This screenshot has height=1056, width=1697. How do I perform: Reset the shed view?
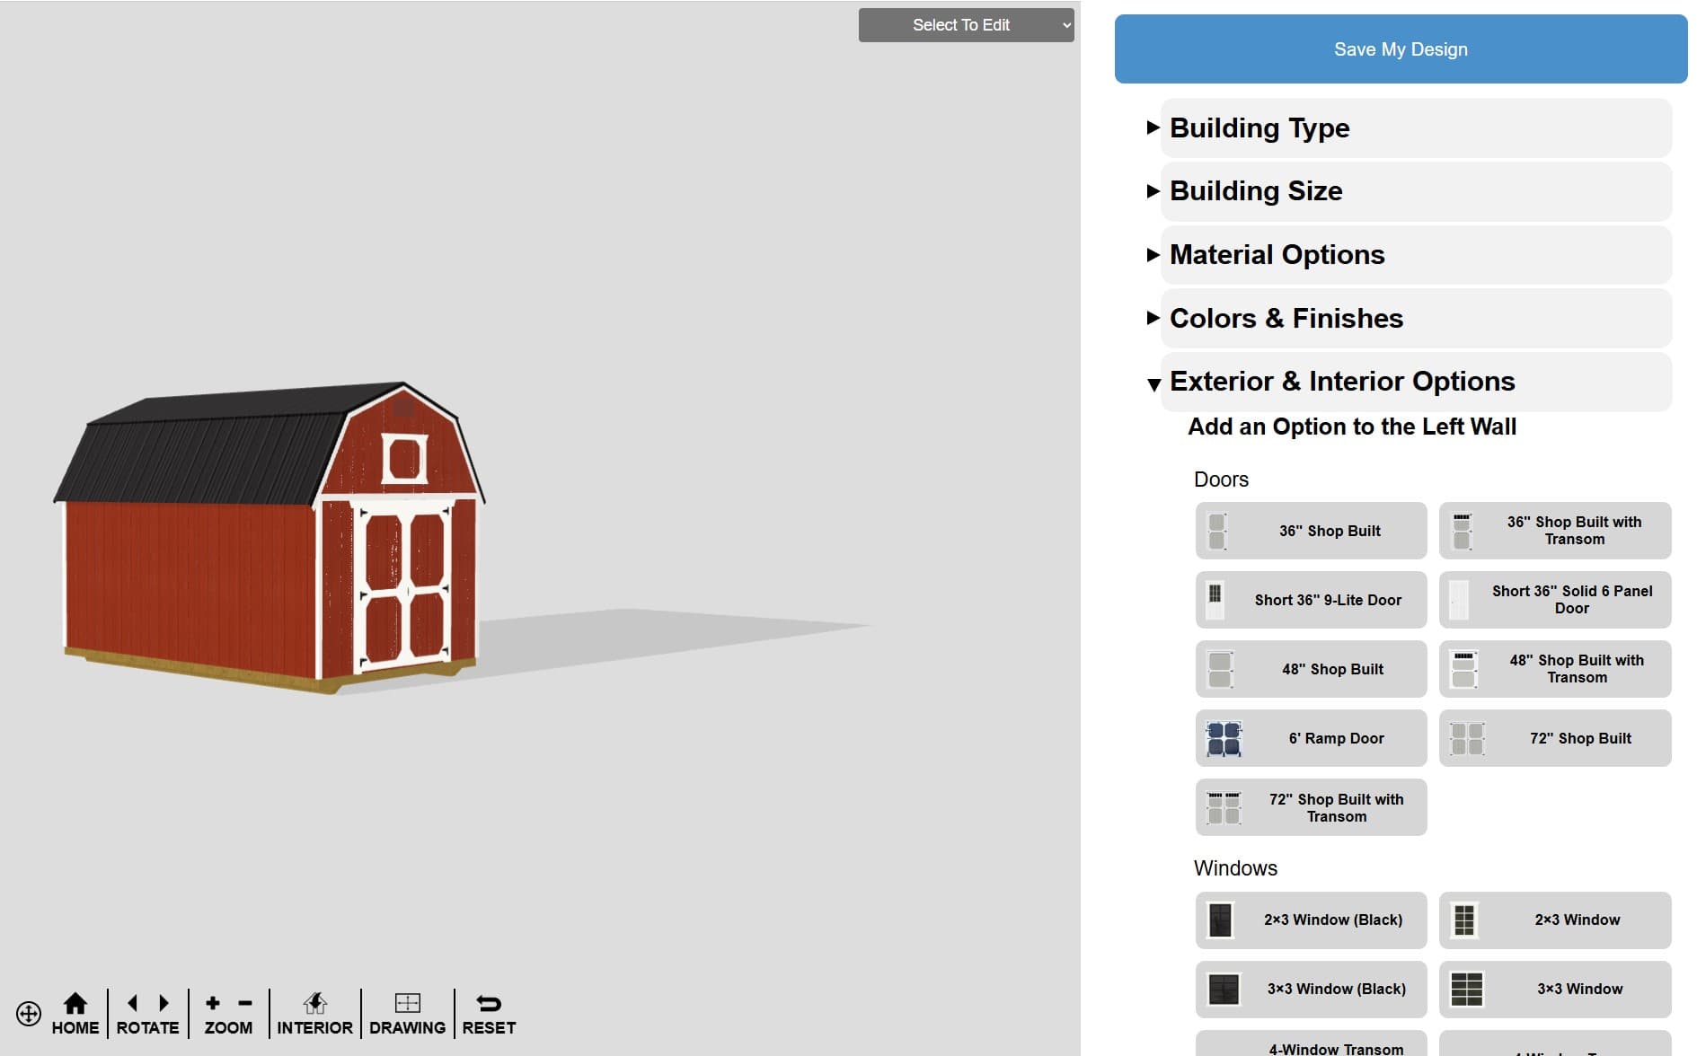click(489, 1013)
